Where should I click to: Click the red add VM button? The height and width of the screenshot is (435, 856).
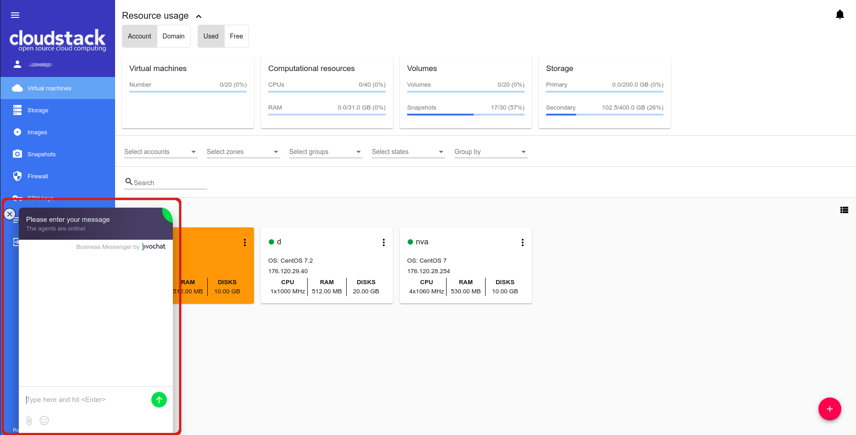(x=829, y=409)
